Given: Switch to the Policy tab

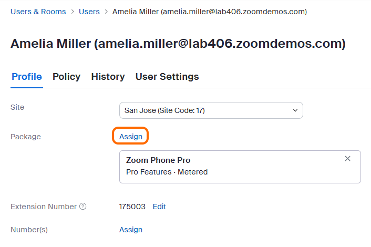Looking at the screenshot, I should [x=66, y=77].
